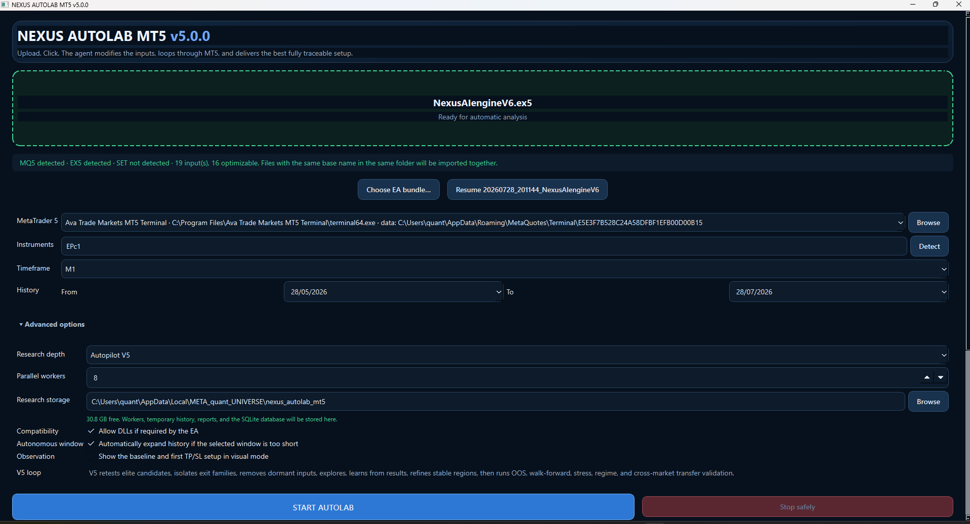Click the NexusAIengineV6.ex5 drop zone

click(x=483, y=108)
